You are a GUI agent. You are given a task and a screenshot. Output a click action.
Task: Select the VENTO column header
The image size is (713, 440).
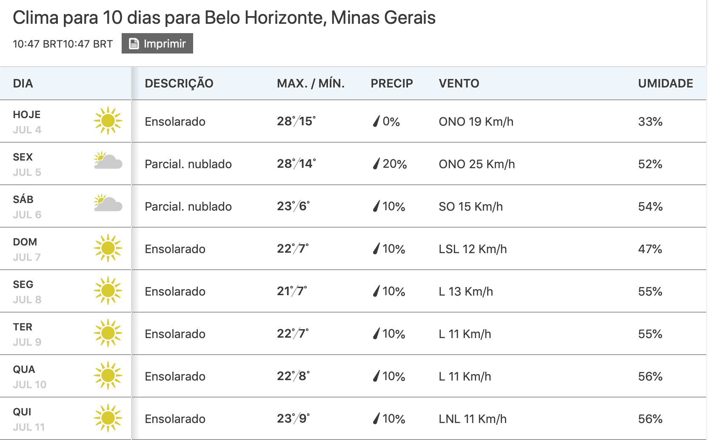tap(459, 83)
